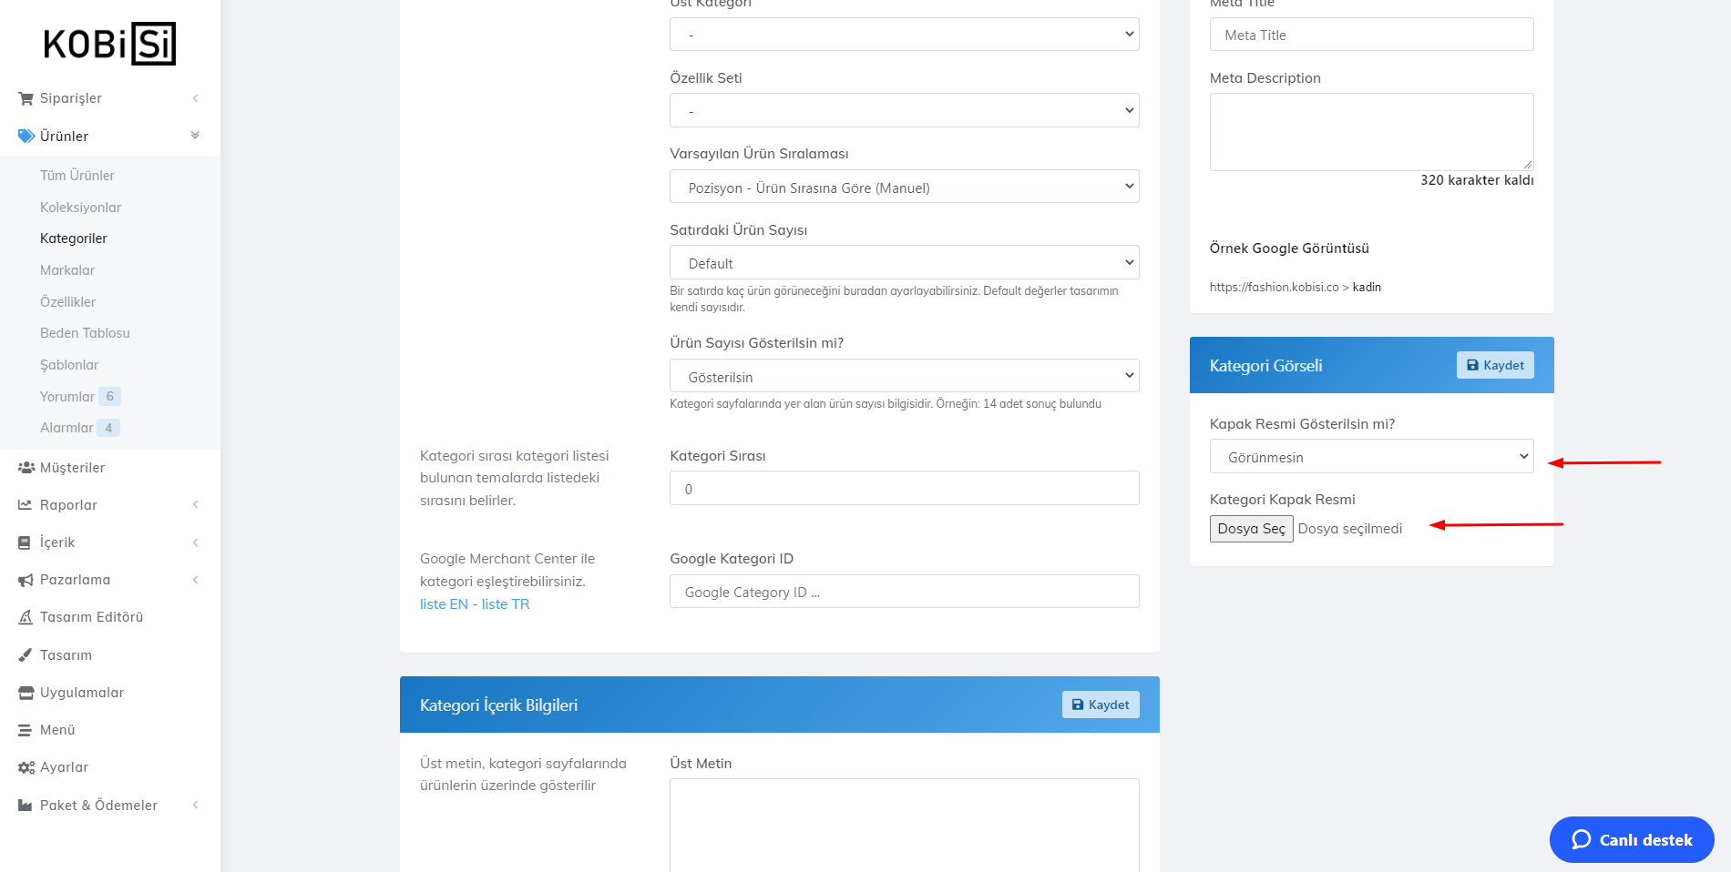Viewport: 1731px width, 872px height.
Task: Click the Ürünler tag icon
Action: point(26,137)
